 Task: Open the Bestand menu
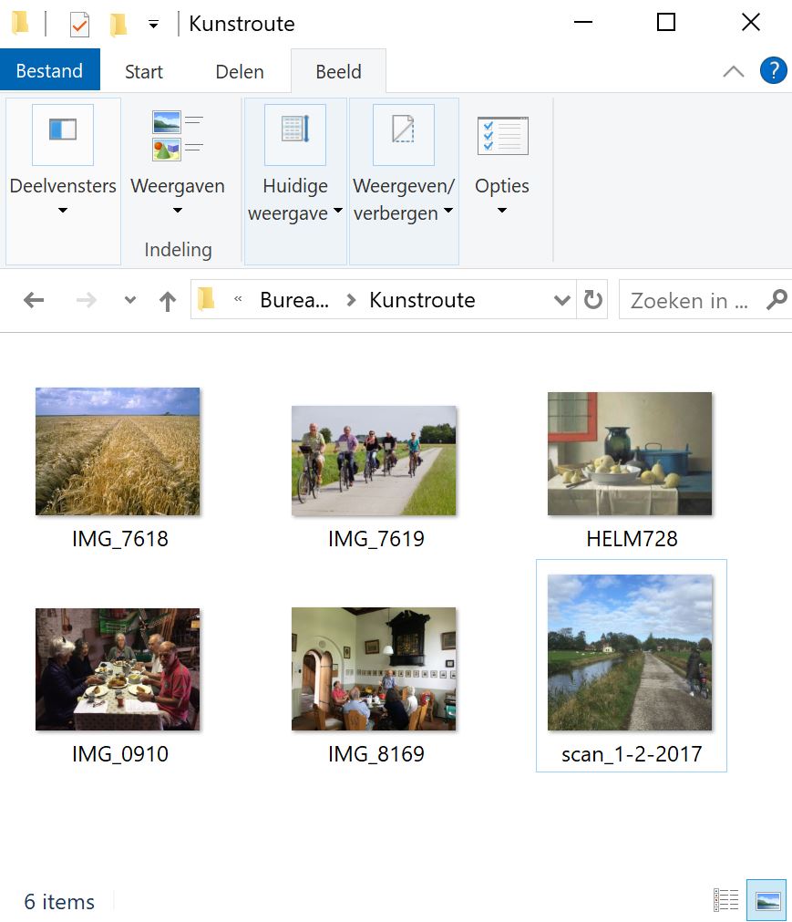pyautogui.click(x=50, y=70)
